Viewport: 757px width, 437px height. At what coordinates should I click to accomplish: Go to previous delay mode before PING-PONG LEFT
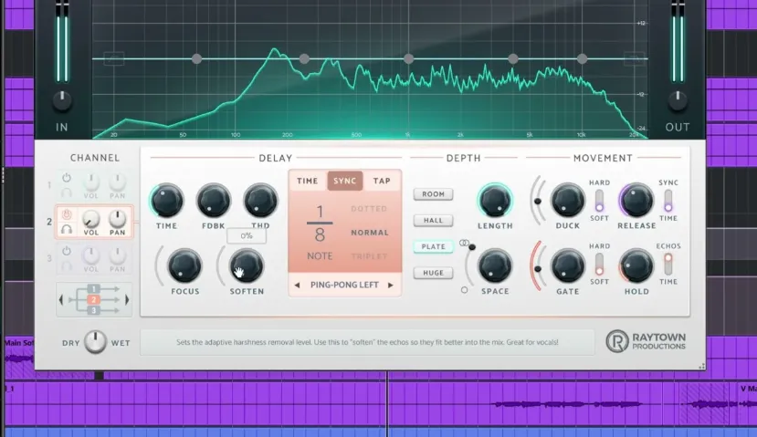297,285
